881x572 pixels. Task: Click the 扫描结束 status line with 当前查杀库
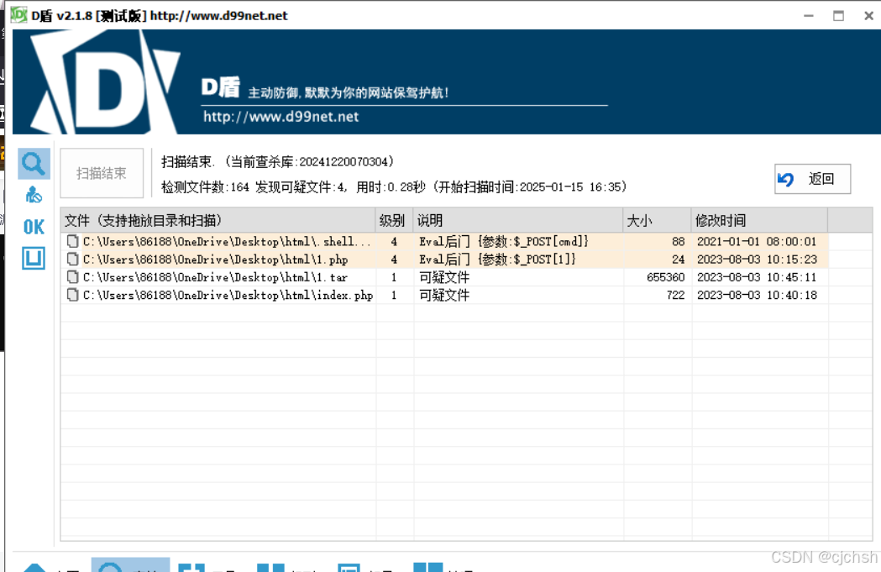pos(277,162)
